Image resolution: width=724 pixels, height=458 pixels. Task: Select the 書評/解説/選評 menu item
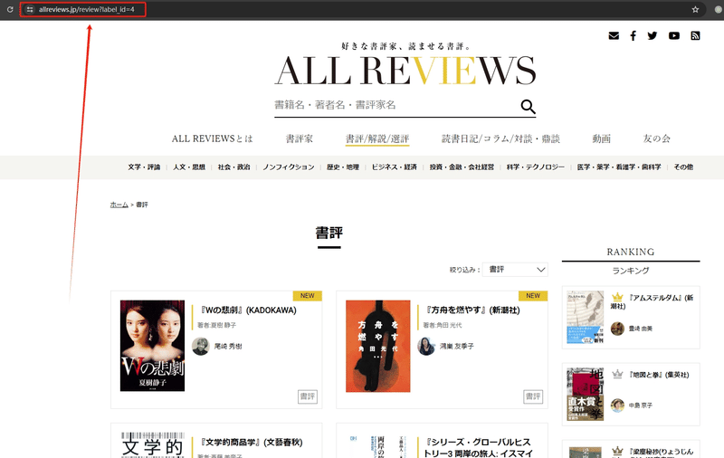point(377,138)
